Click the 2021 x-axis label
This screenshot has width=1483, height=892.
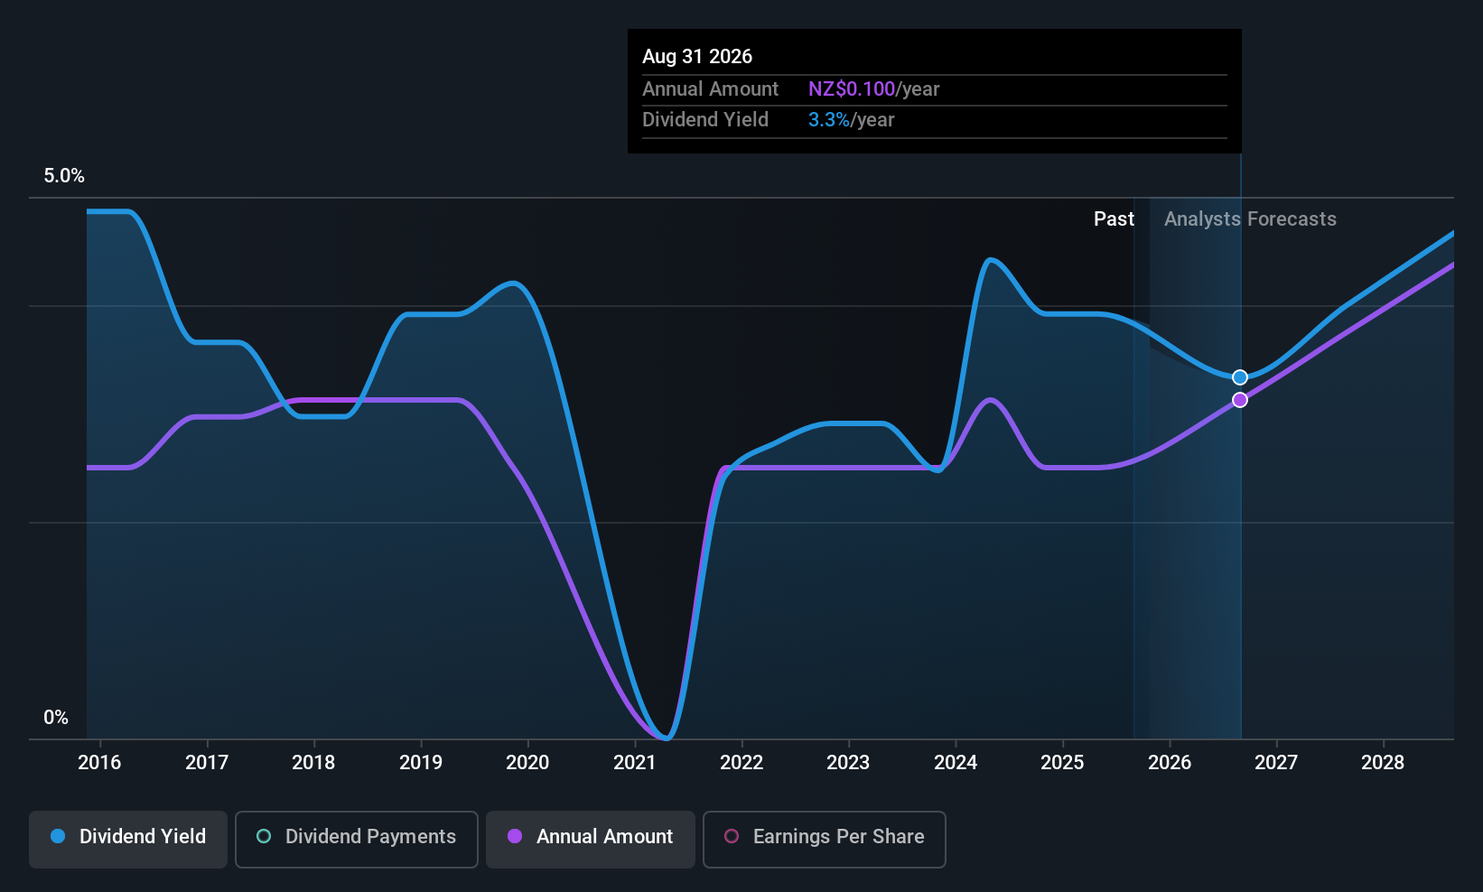pos(634,762)
